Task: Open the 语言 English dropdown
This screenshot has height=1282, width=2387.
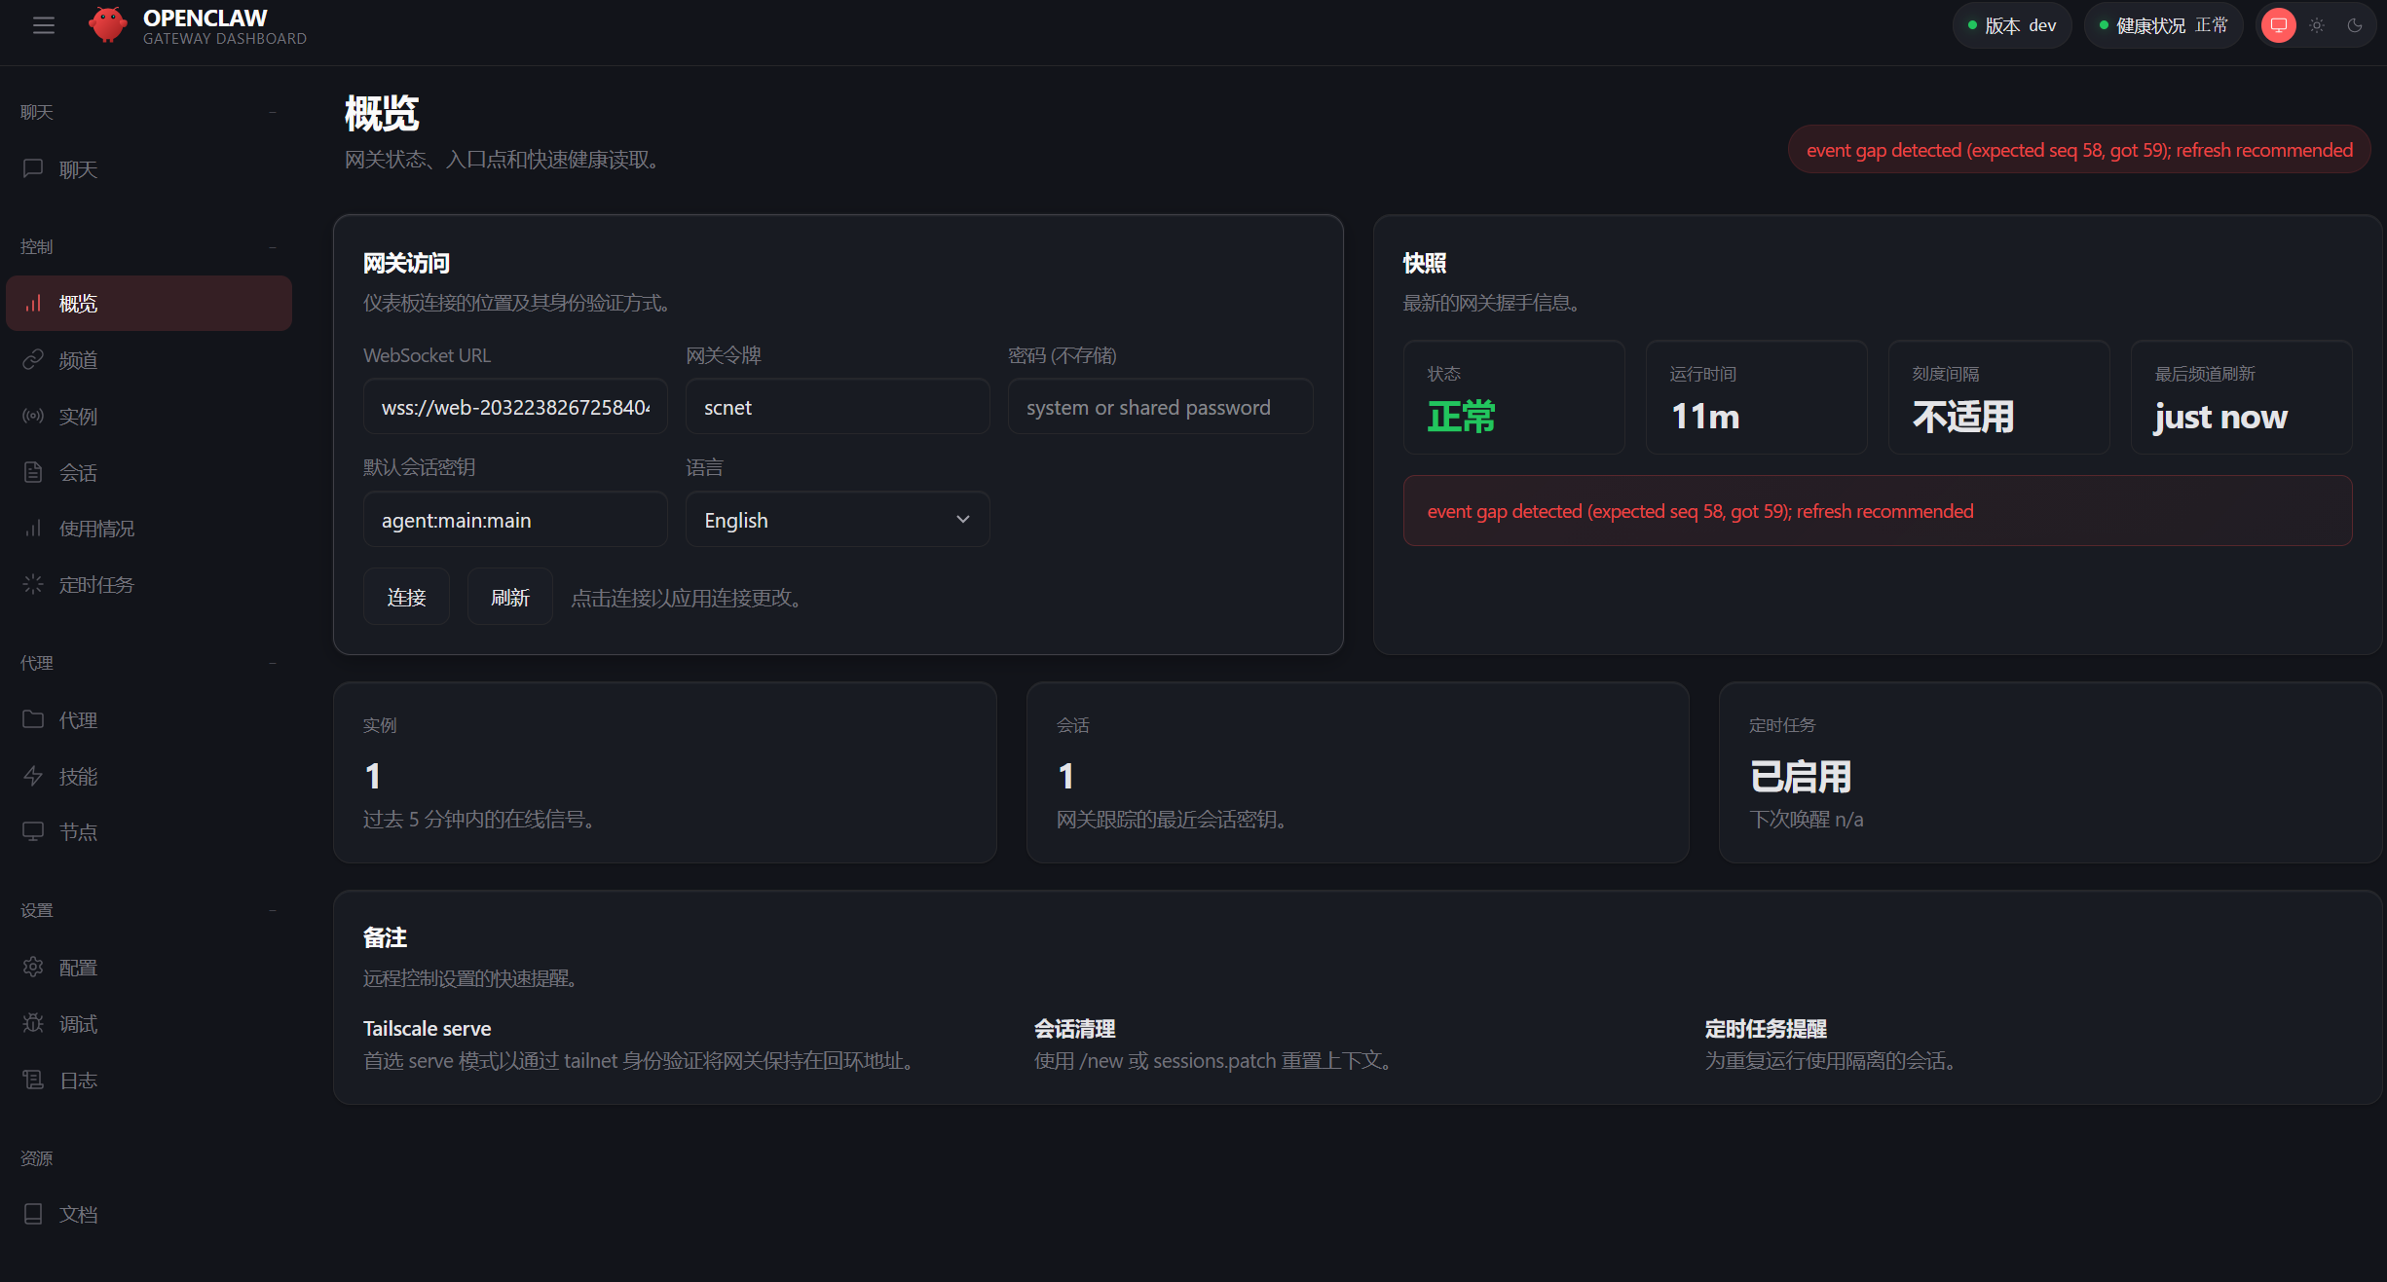Action: coord(837,520)
